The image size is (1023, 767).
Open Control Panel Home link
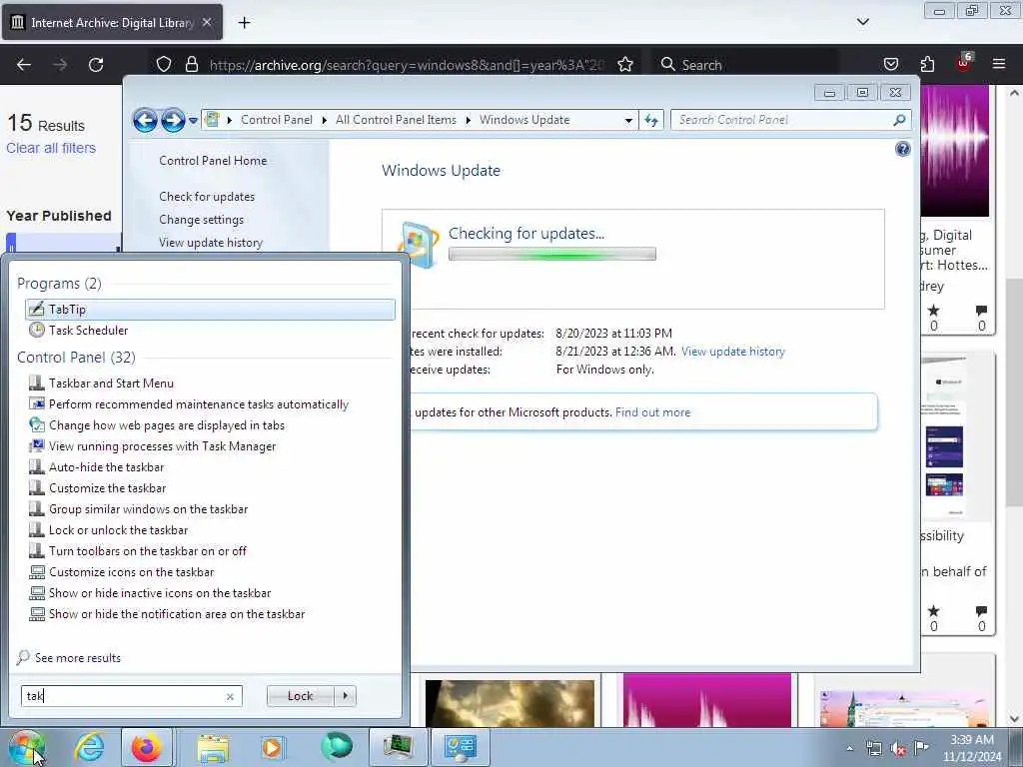213,161
